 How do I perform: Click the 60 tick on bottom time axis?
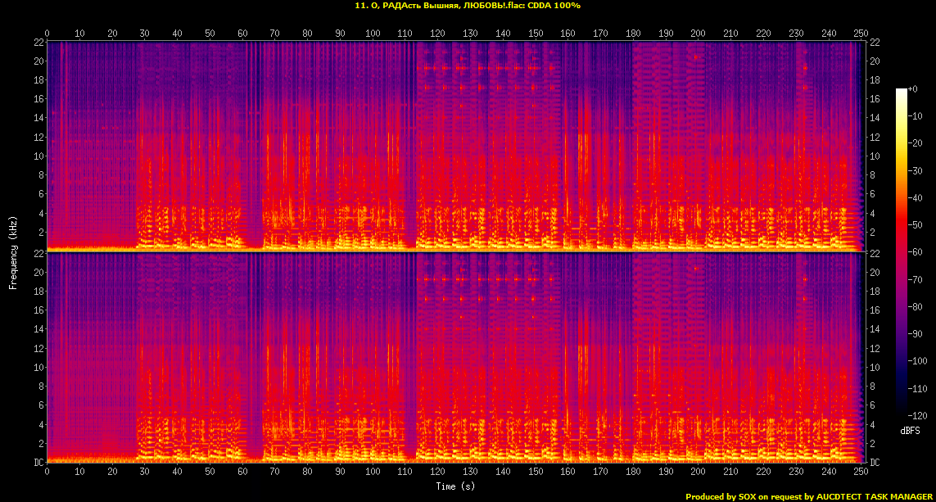point(242,473)
